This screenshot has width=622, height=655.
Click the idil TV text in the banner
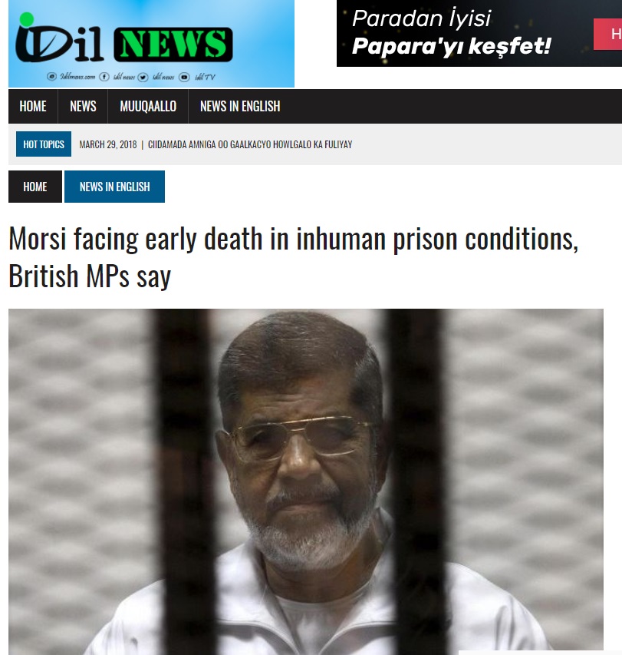click(x=205, y=77)
